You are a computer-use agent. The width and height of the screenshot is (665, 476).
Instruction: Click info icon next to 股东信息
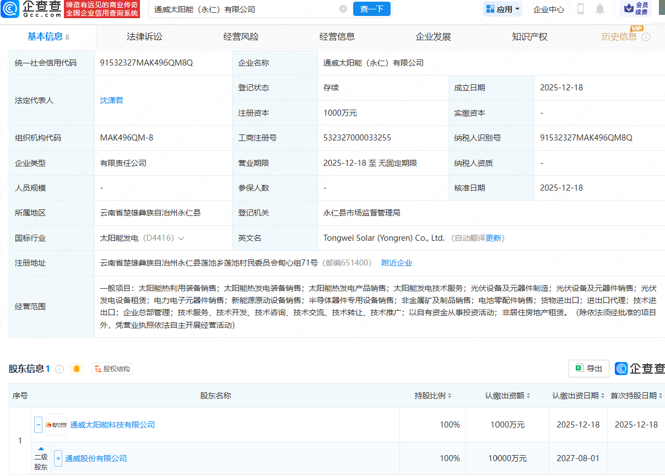[60, 369]
